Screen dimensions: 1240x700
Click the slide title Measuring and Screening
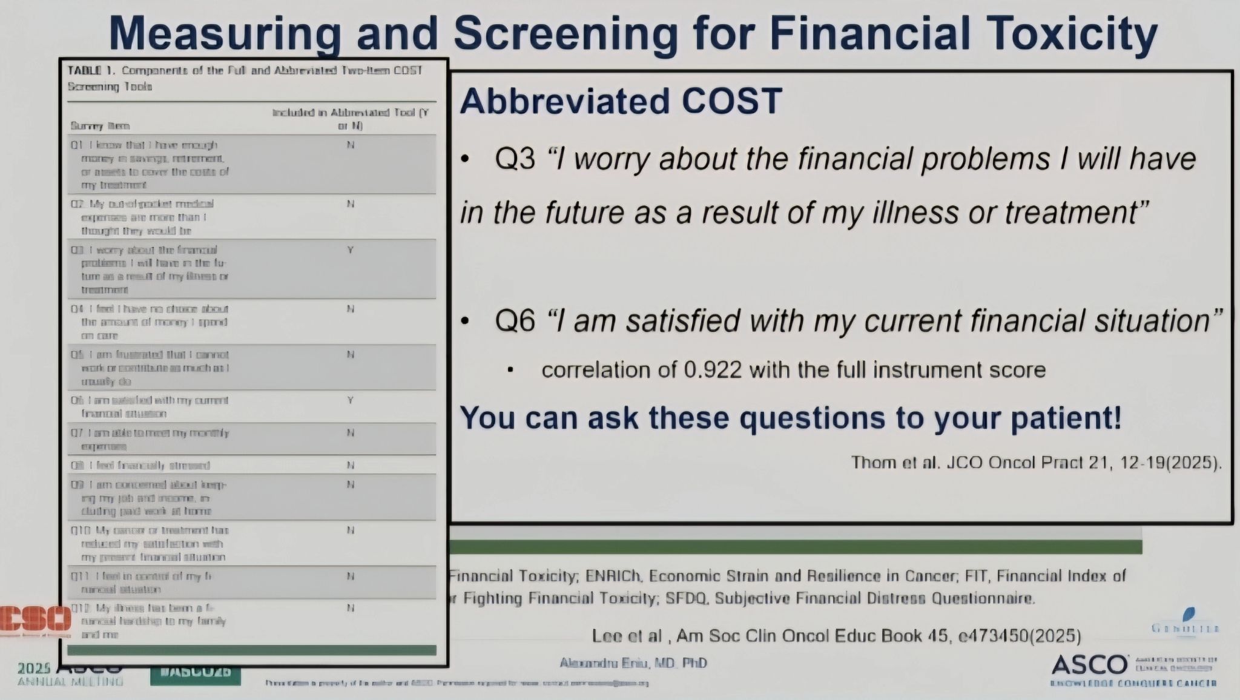pos(633,33)
